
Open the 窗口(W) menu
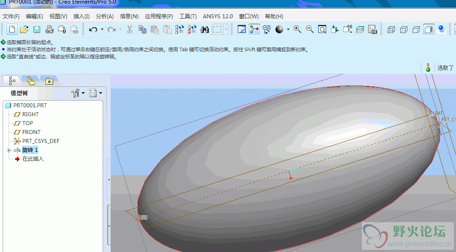[249, 16]
